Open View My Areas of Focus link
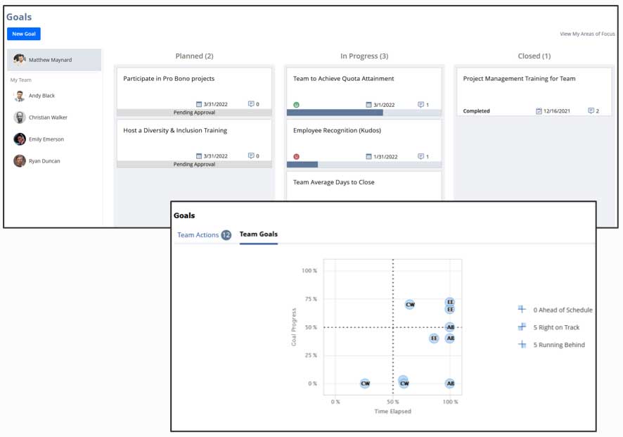This screenshot has height=437, width=623. pos(587,34)
